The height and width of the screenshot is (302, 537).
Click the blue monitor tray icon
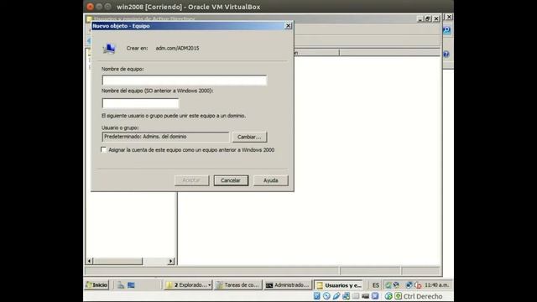pyautogui.click(x=409, y=285)
